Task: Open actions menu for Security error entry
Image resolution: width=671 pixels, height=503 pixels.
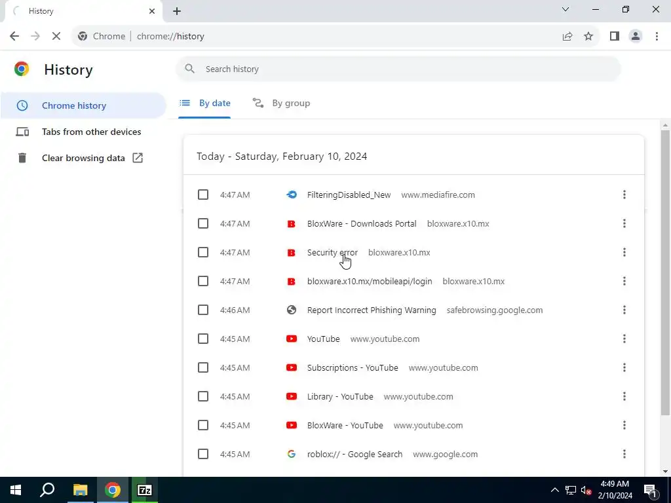Action: coord(624,252)
